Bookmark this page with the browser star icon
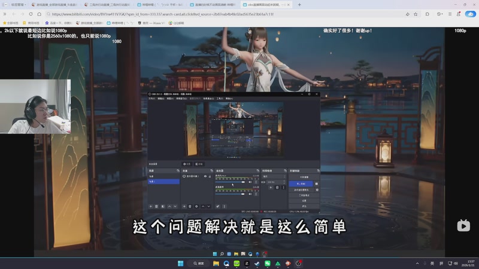The width and height of the screenshot is (479, 269). pyautogui.click(x=416, y=14)
